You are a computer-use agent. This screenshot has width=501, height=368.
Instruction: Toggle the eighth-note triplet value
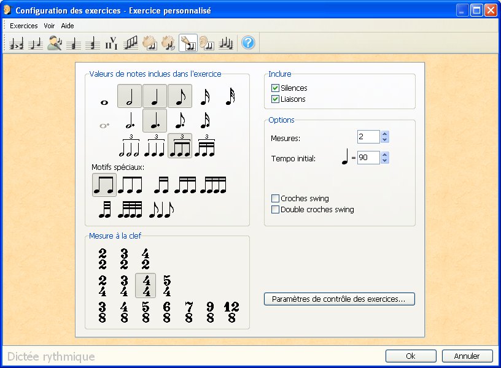tap(180, 146)
